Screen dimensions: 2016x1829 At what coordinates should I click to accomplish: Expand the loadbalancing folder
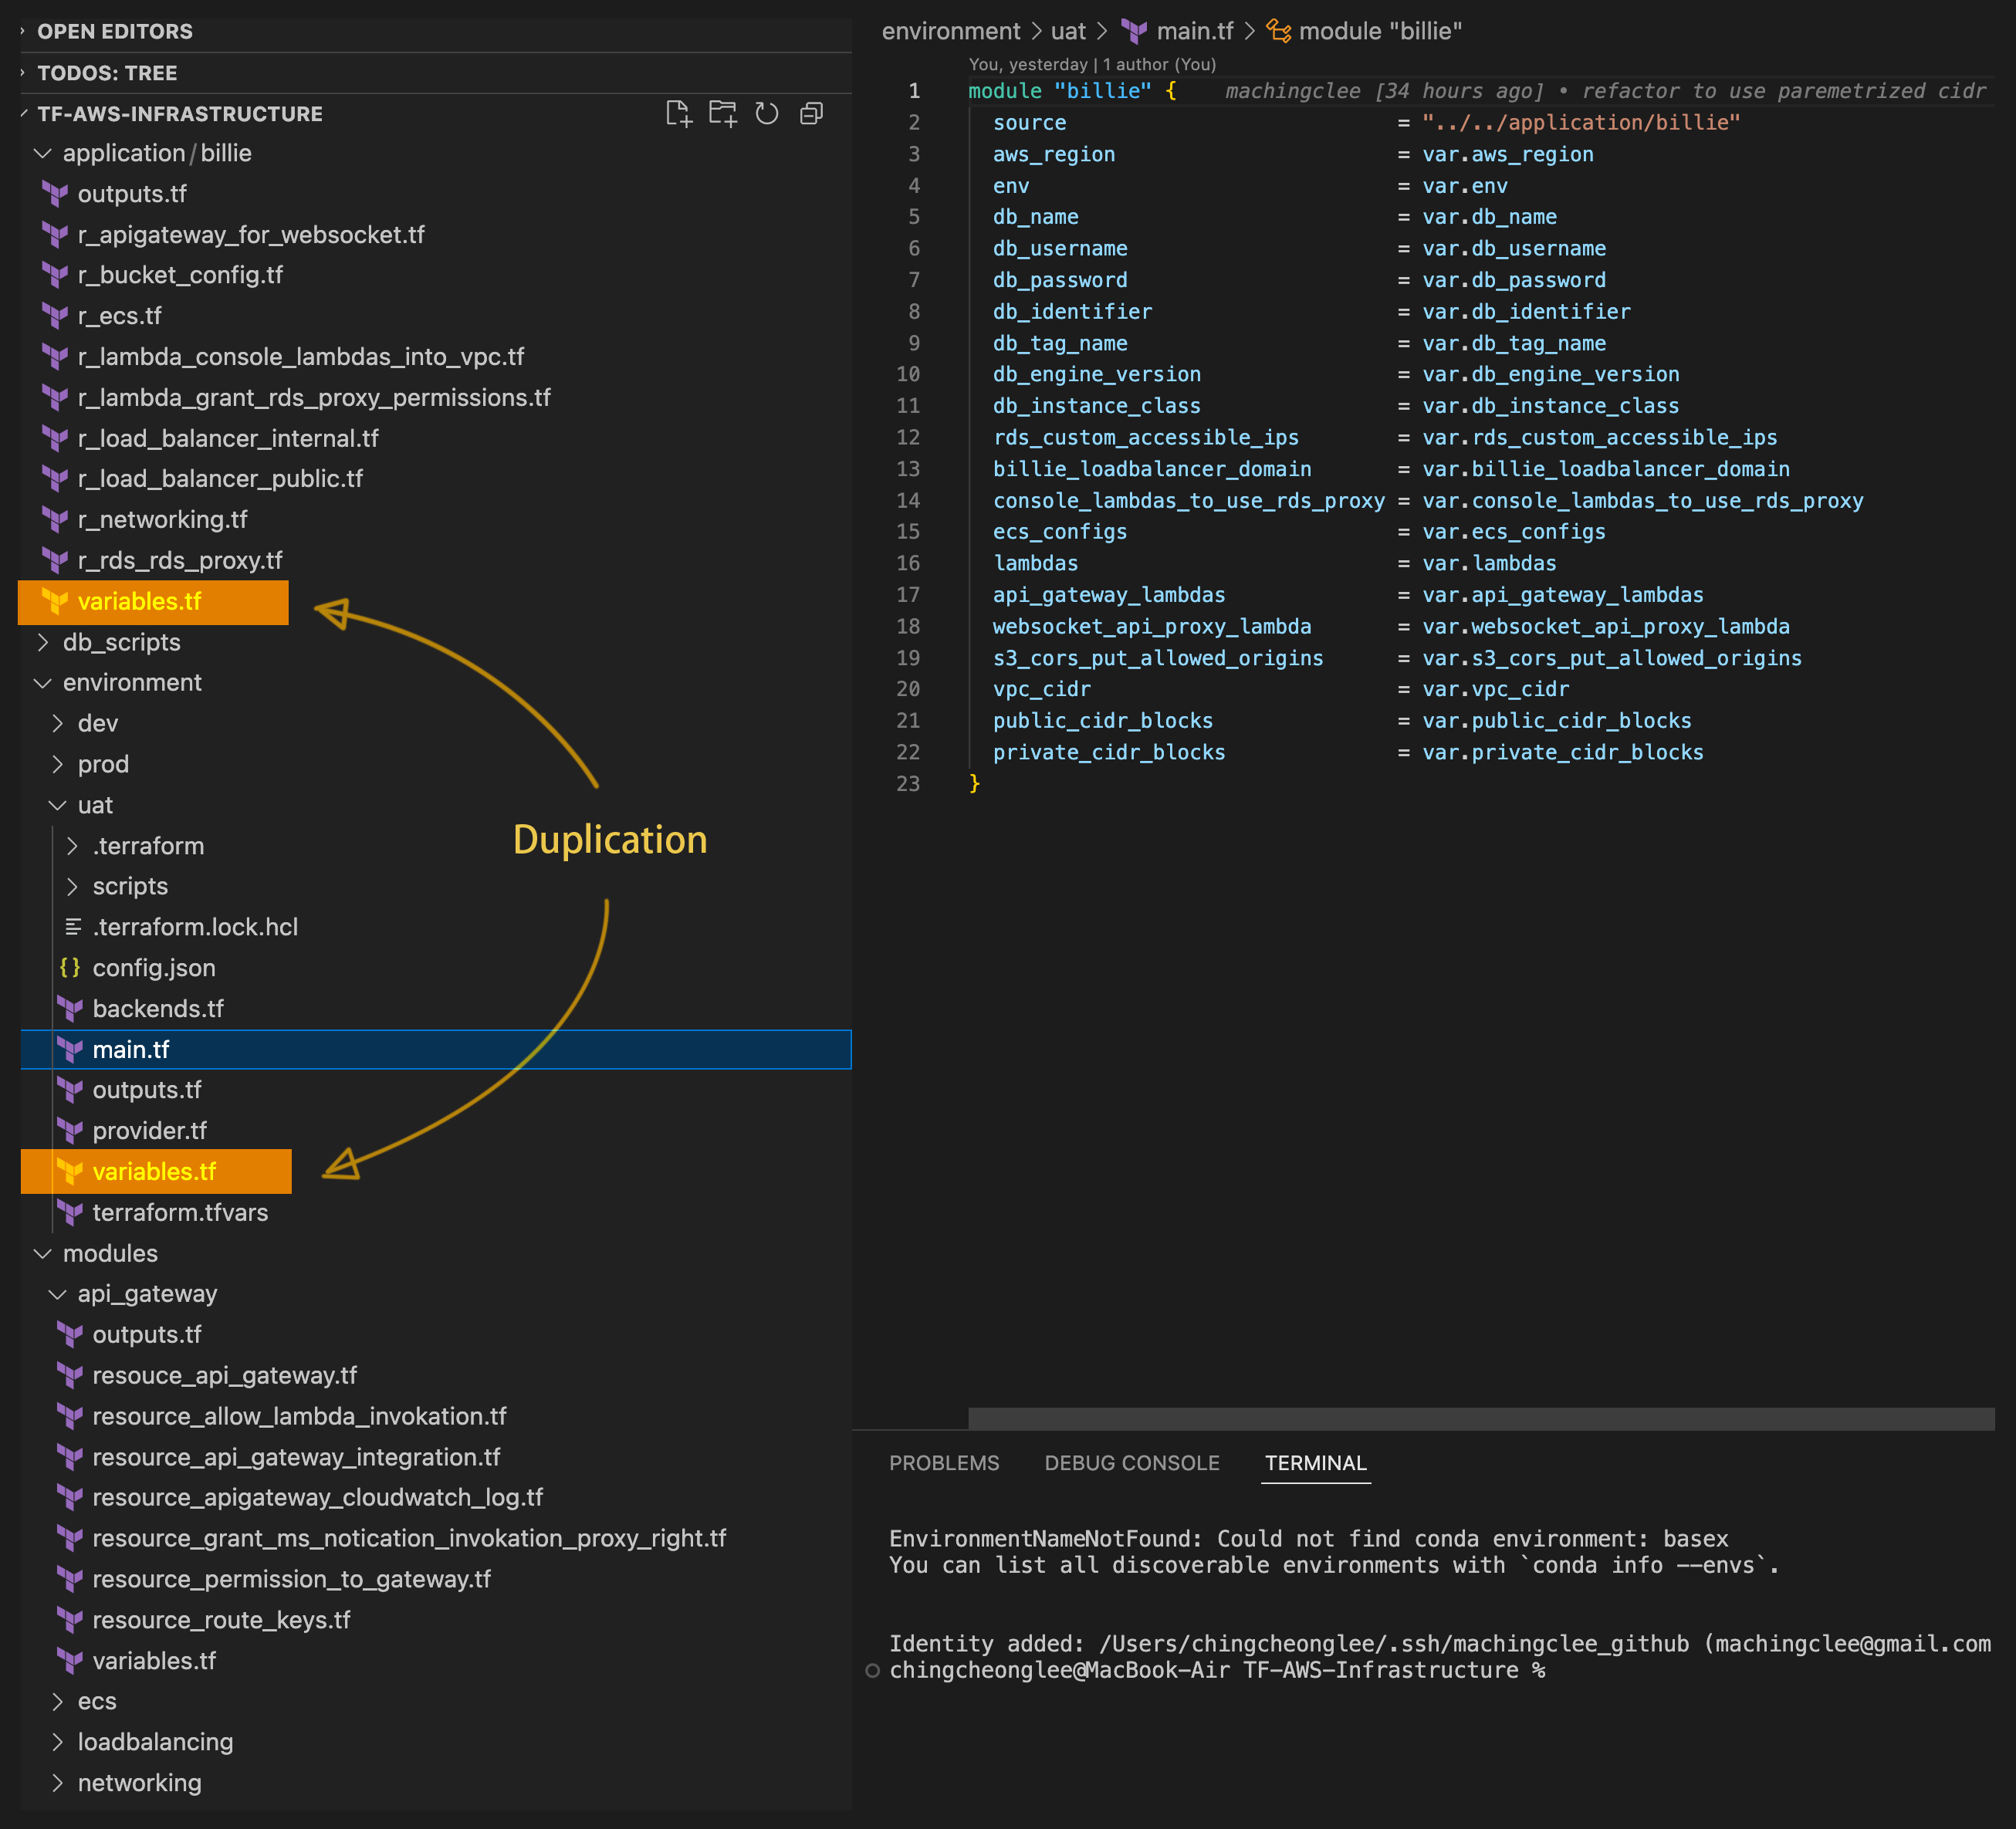pos(435,1742)
